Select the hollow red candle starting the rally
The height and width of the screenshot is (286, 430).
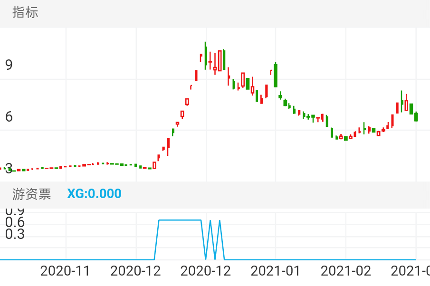154,165
